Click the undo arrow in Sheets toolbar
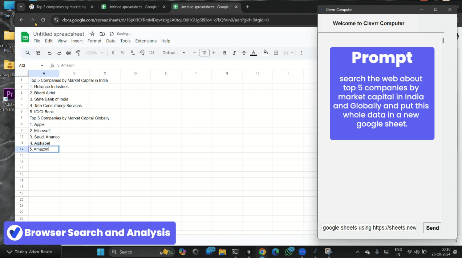This screenshot has height=258, width=462. point(49,53)
